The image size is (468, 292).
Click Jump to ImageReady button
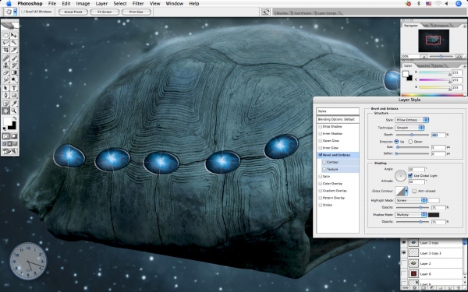[10, 151]
